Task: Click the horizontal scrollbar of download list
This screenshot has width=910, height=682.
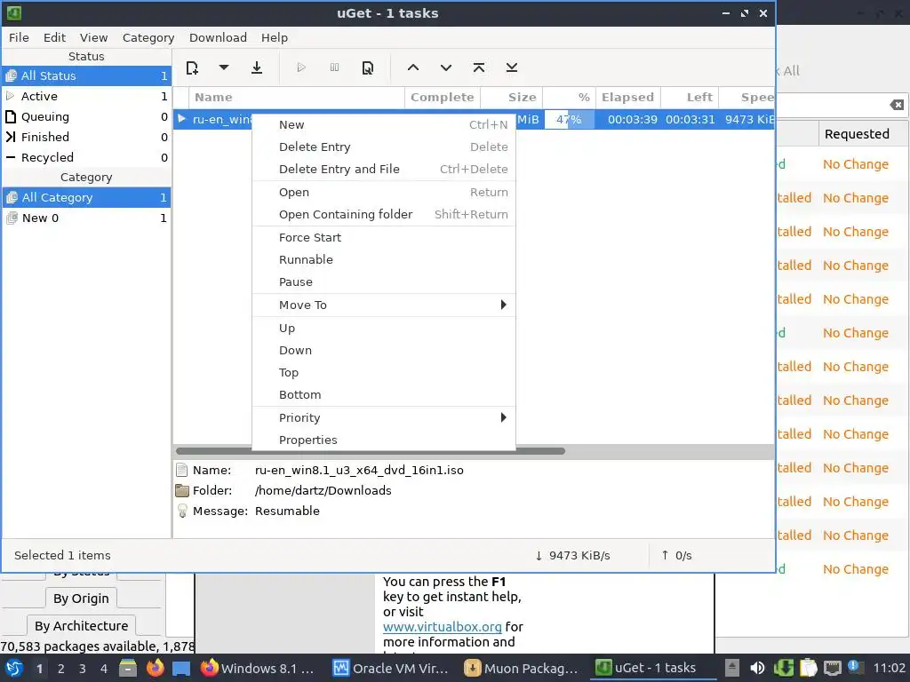Action: coord(371,451)
